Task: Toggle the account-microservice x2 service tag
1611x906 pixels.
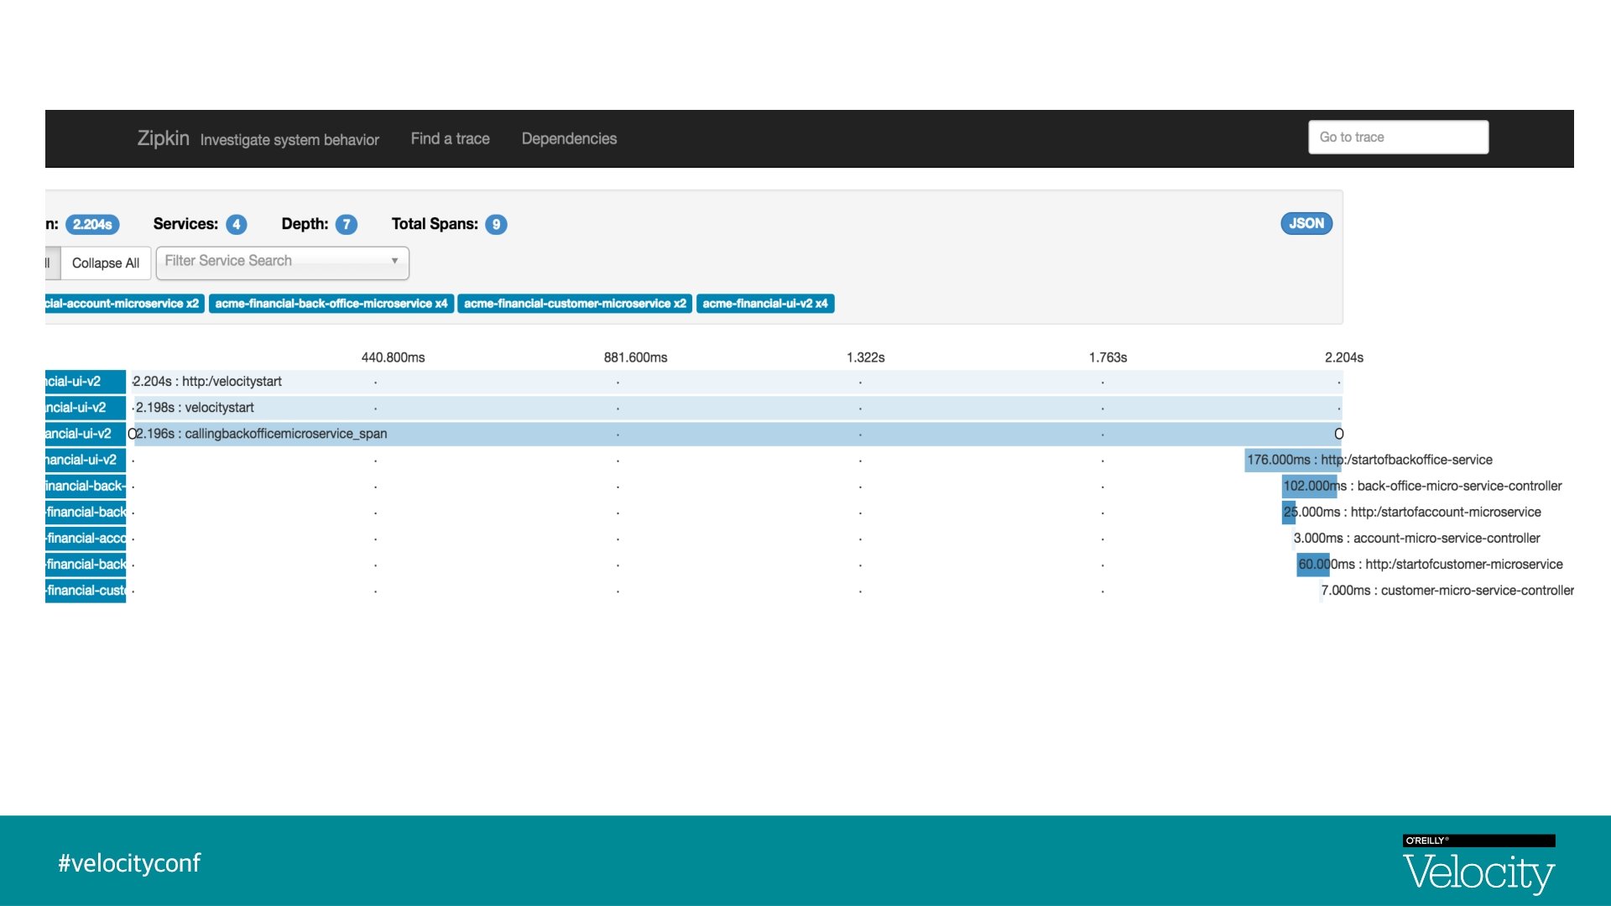Action: pos(123,304)
